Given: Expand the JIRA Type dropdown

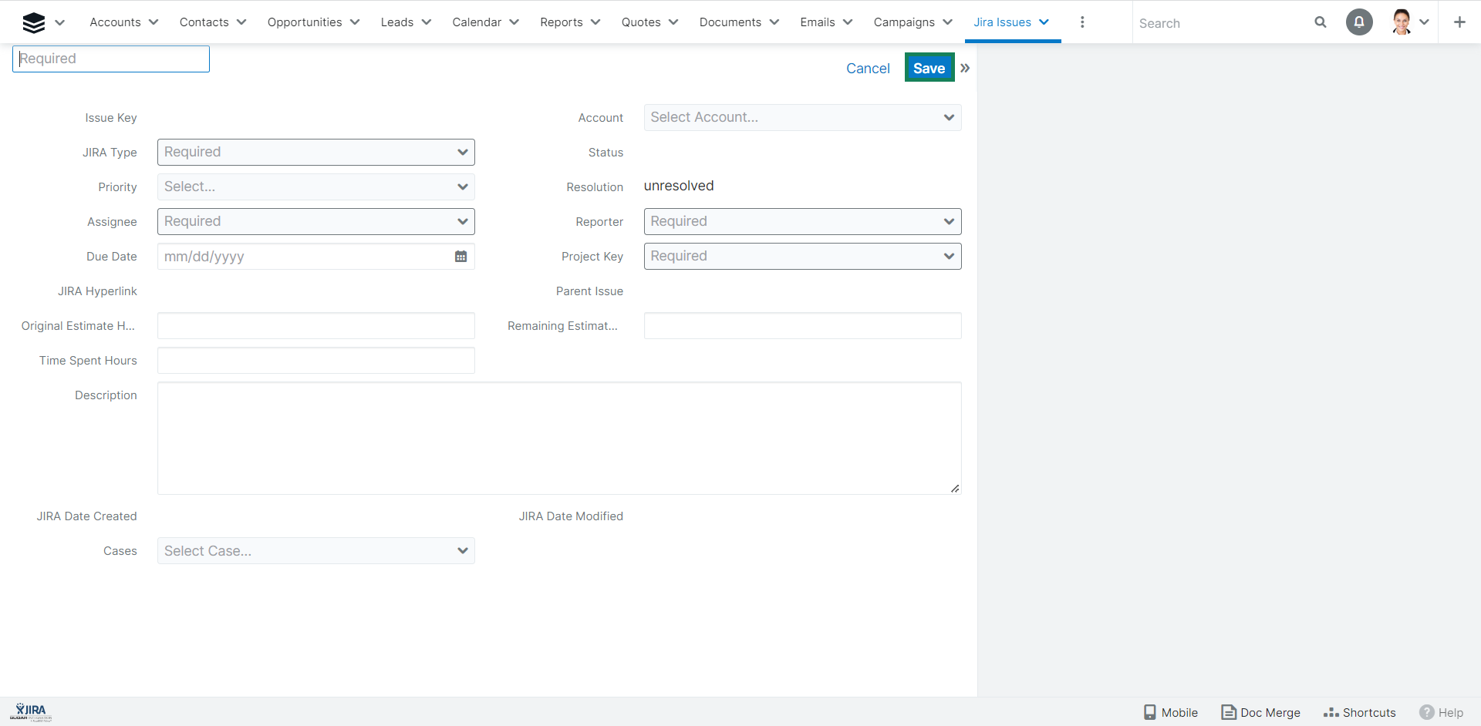Looking at the screenshot, I should pos(315,153).
